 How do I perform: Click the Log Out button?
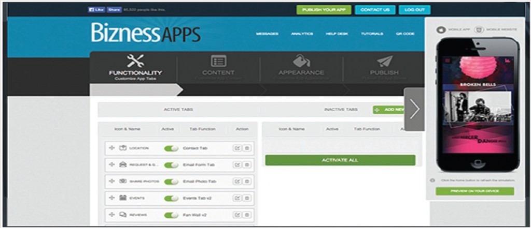tap(415, 10)
